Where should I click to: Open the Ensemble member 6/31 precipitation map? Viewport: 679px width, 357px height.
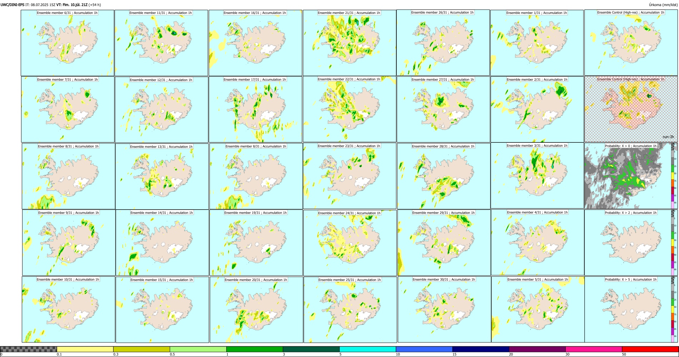point(68,43)
